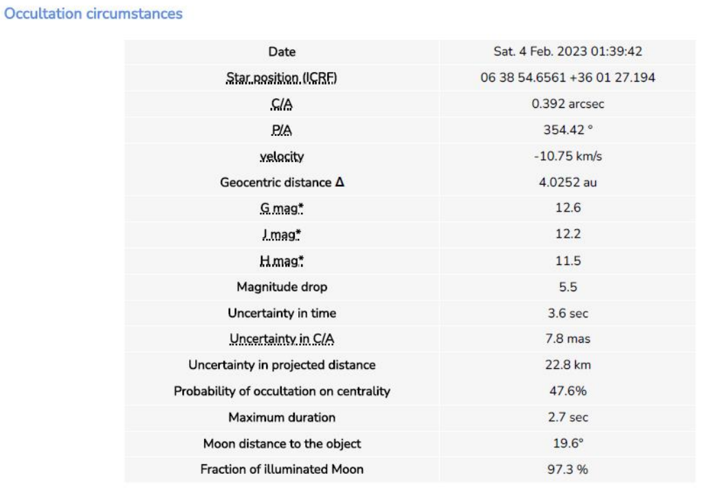Click the 4.0252 au distance value
701x489 pixels.
(568, 182)
